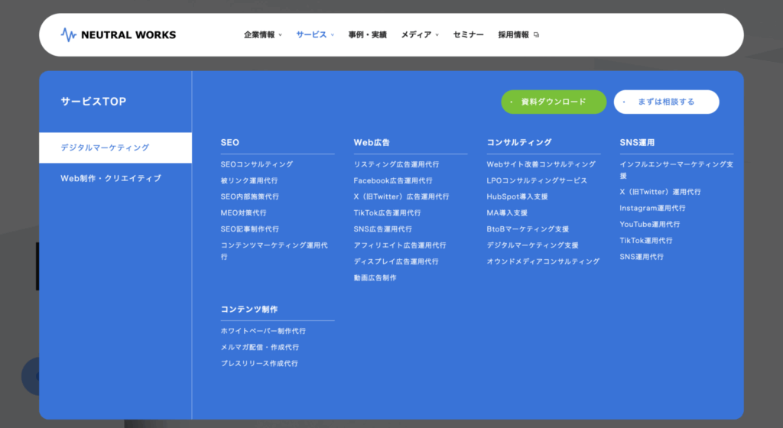
Task: Select the デジタルマーケティング tab
Action: (115, 148)
